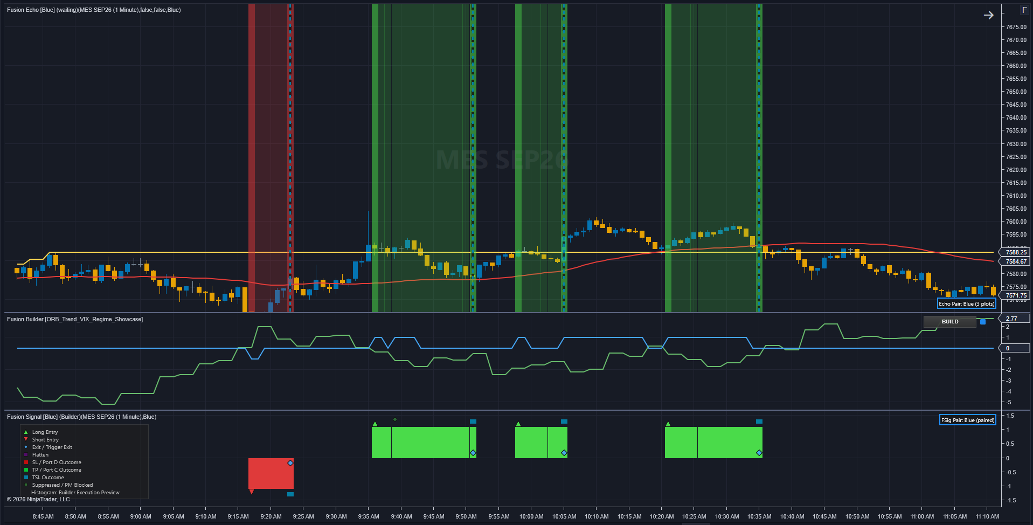Viewport: 1033px width, 525px height.
Task: Click the 0 value marker in the Builder panel
Action: tap(1016, 348)
